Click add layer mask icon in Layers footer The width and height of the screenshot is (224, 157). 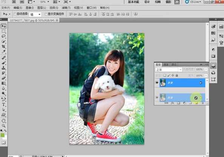tap(178, 103)
